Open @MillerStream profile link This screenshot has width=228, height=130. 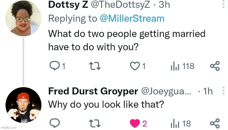(x=132, y=19)
